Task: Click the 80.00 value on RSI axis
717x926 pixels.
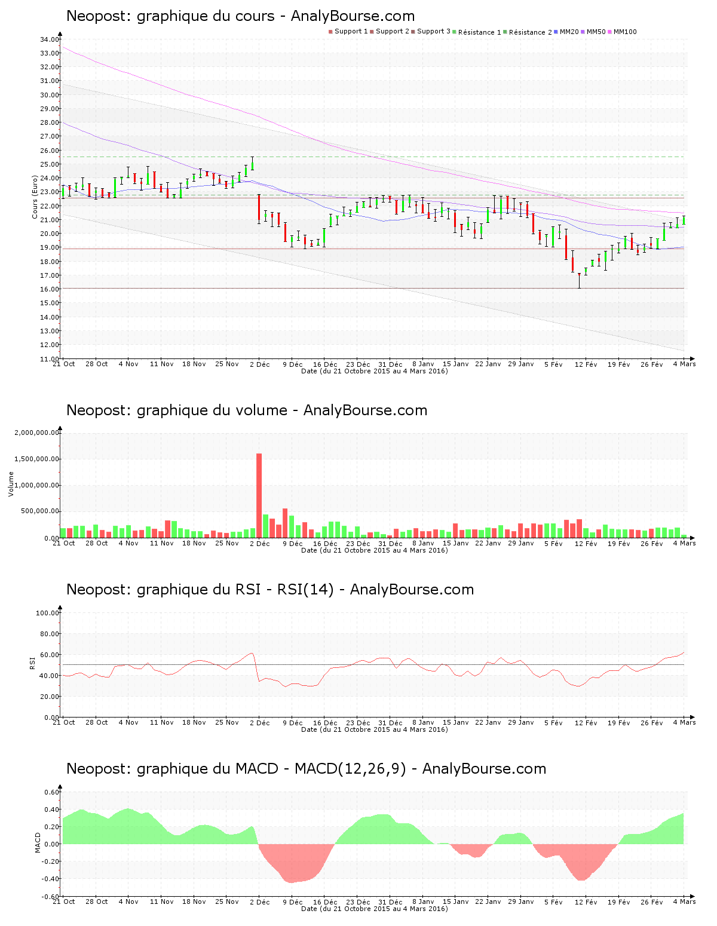Action: [x=50, y=634]
